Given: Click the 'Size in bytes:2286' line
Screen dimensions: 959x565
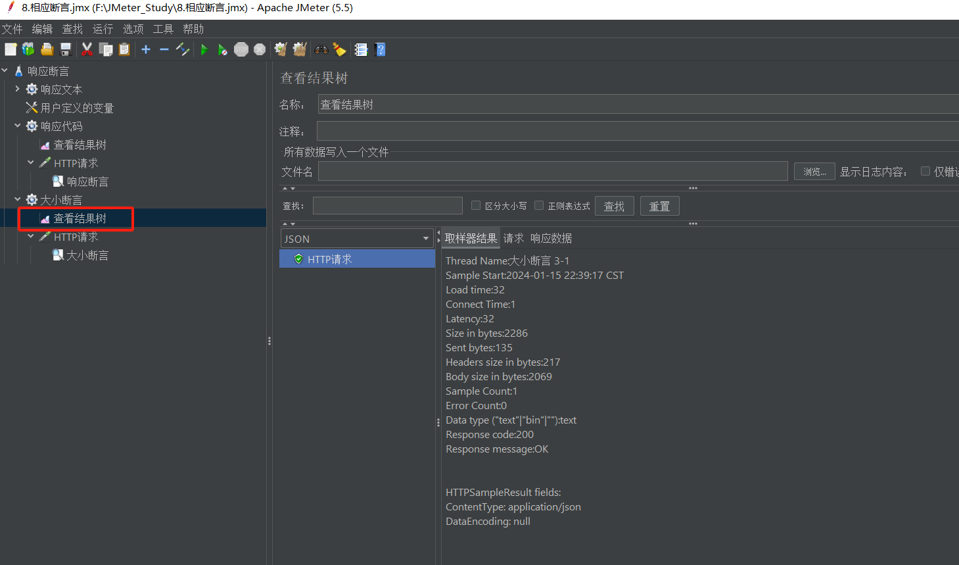Looking at the screenshot, I should [x=486, y=333].
